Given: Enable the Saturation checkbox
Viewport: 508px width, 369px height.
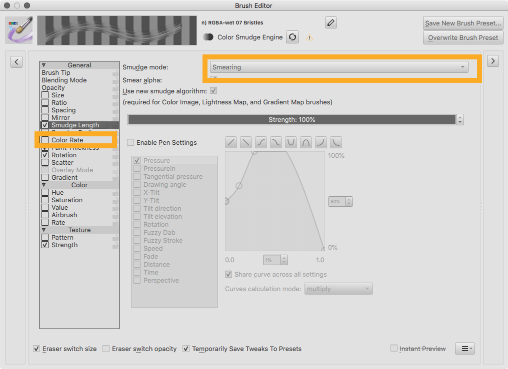Looking at the screenshot, I should click(x=45, y=200).
